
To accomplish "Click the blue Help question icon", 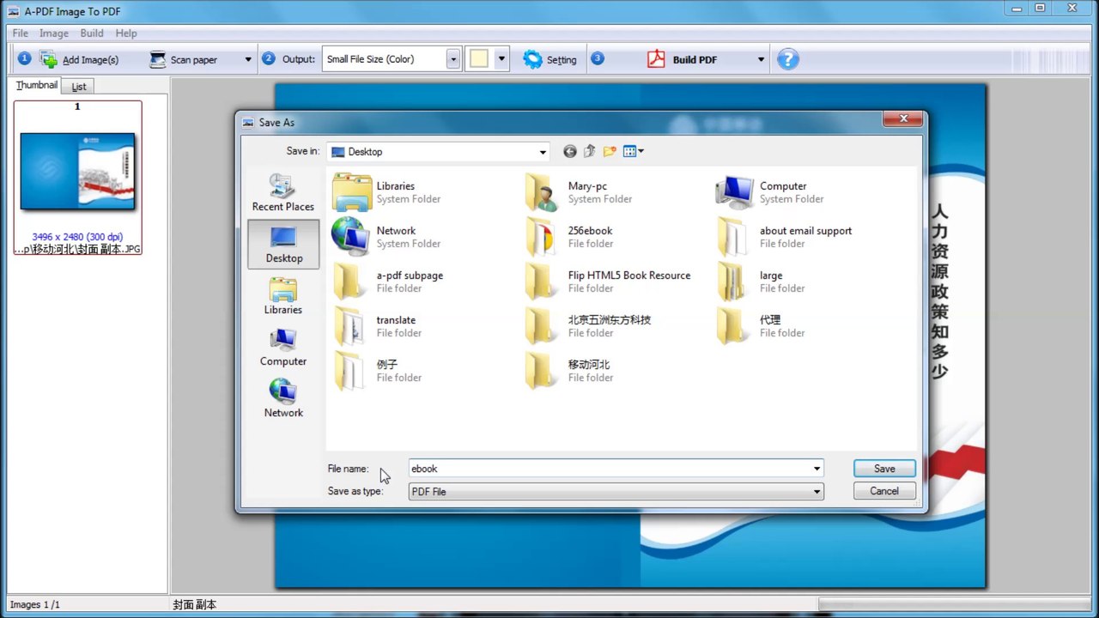I will (x=788, y=59).
